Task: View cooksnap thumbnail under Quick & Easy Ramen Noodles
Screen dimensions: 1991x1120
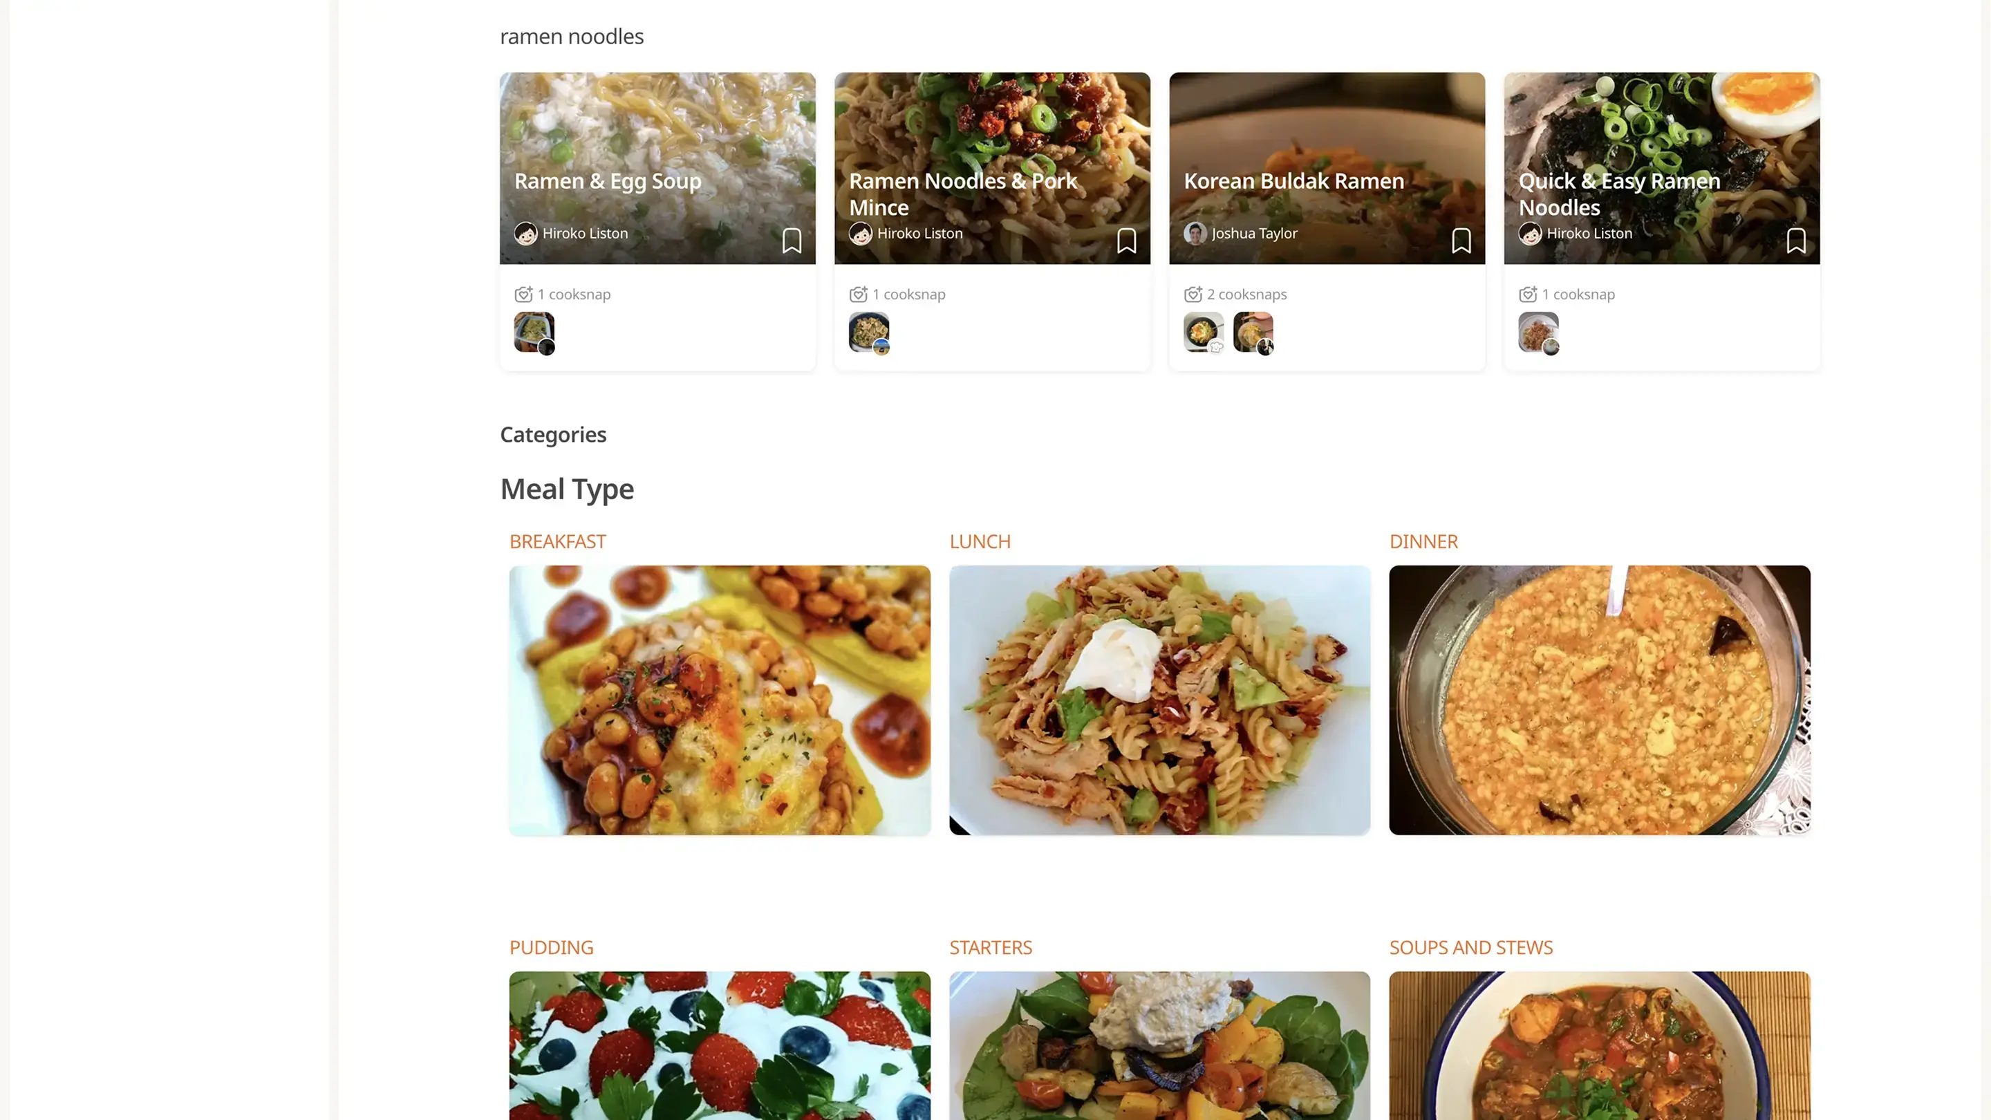Action: click(1538, 333)
